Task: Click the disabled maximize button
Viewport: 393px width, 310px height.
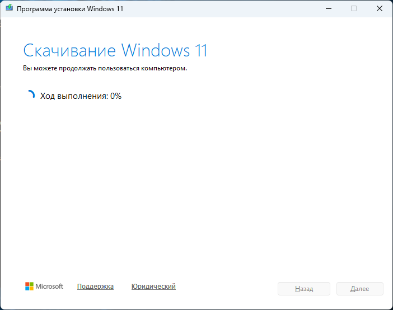Action: tap(354, 8)
